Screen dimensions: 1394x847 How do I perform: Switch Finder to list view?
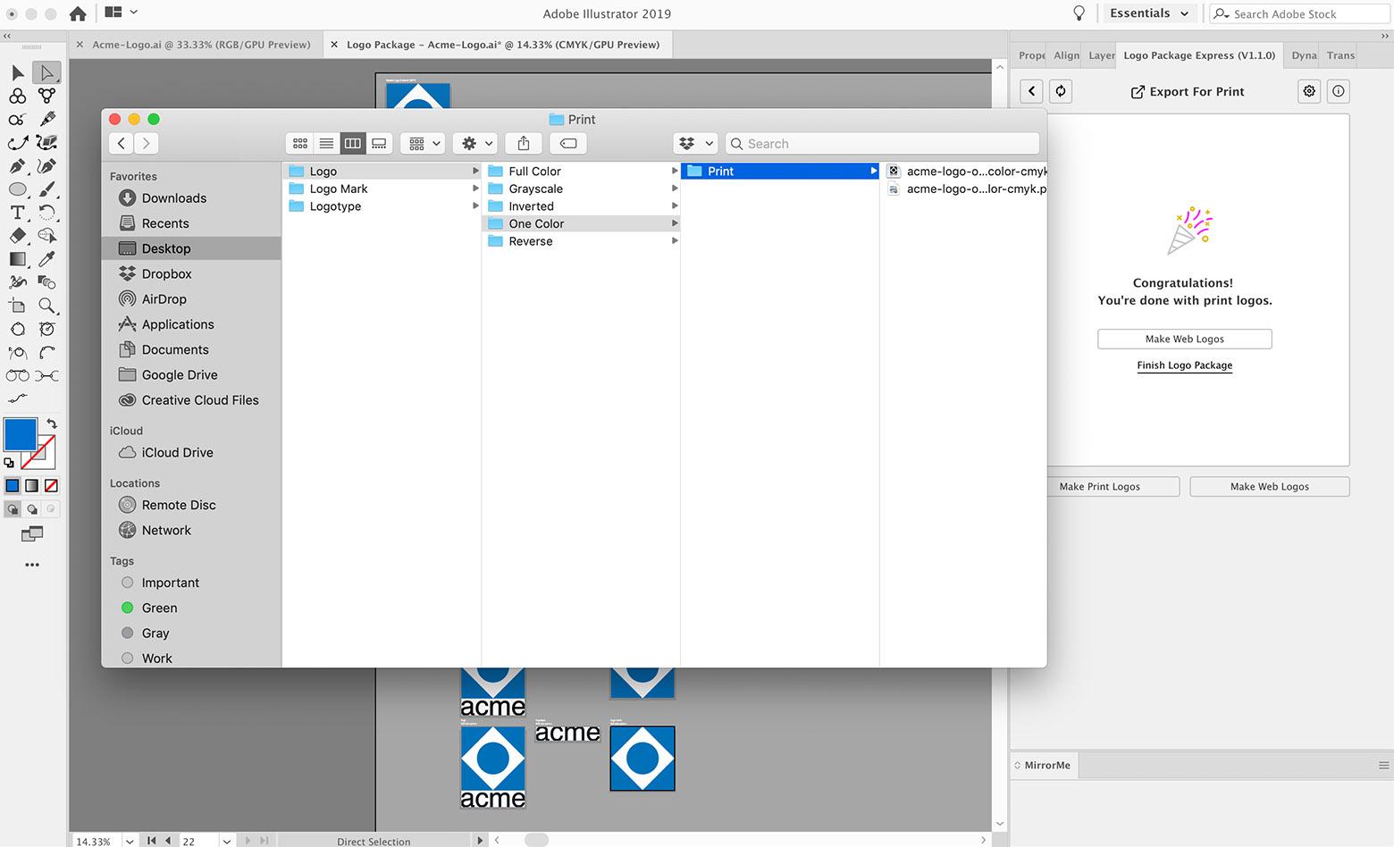tap(326, 143)
